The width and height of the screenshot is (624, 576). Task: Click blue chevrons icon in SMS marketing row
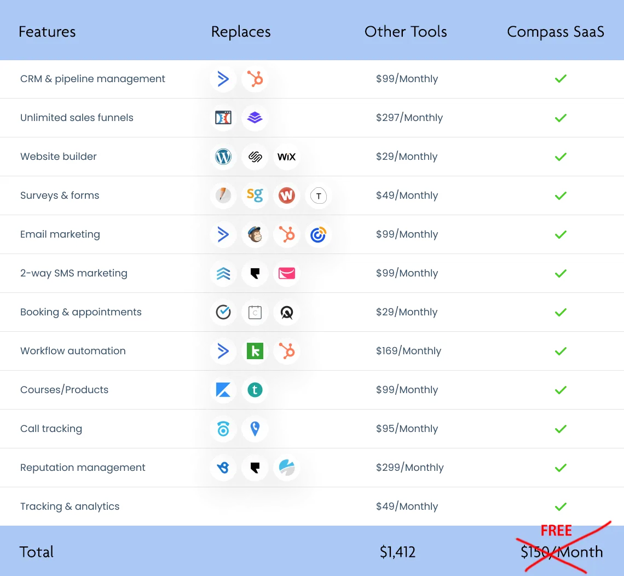(223, 273)
